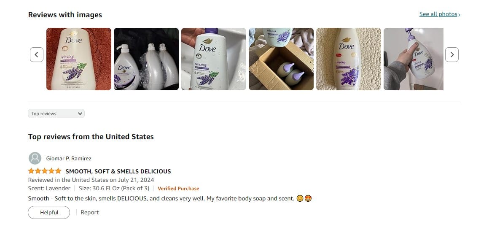This screenshot has width=481, height=227.
Task: Click reviewer name Giomar P. Ramirez
Action: tap(69, 159)
